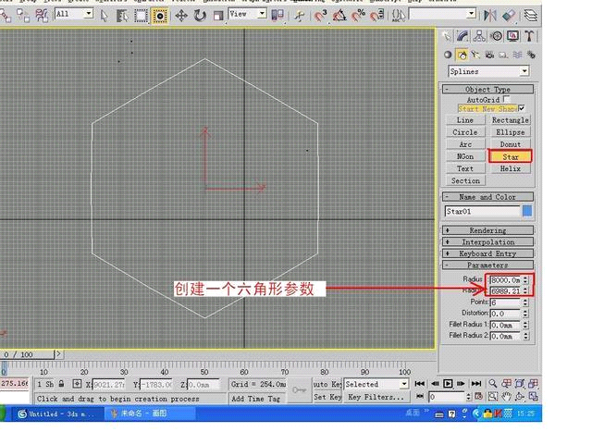Open the Hierarchy panel tab
This screenshot has width=592, height=444.
tap(481, 36)
